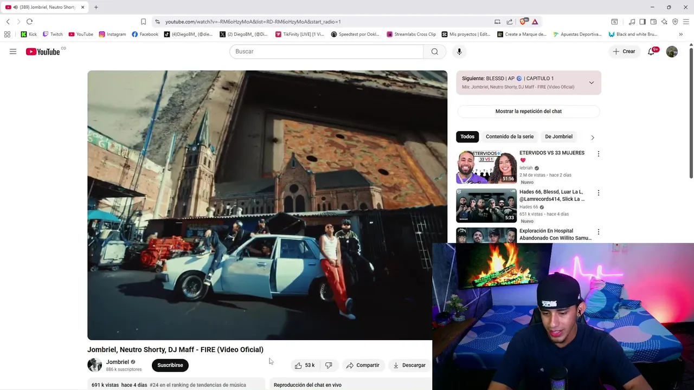The height and width of the screenshot is (390, 694).
Task: Open the Facebook bookmark
Action: pyautogui.click(x=145, y=34)
